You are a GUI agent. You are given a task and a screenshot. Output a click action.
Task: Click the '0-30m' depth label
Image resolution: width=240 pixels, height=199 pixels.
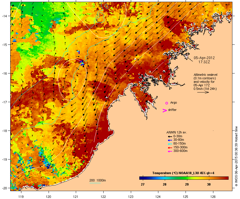178,136
